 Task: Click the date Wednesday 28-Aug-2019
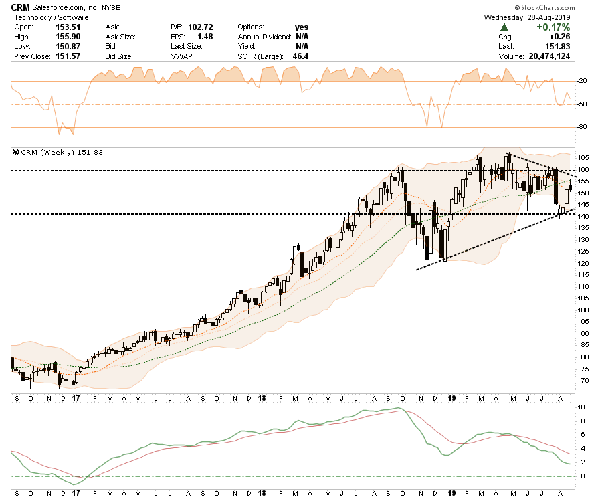[527, 17]
